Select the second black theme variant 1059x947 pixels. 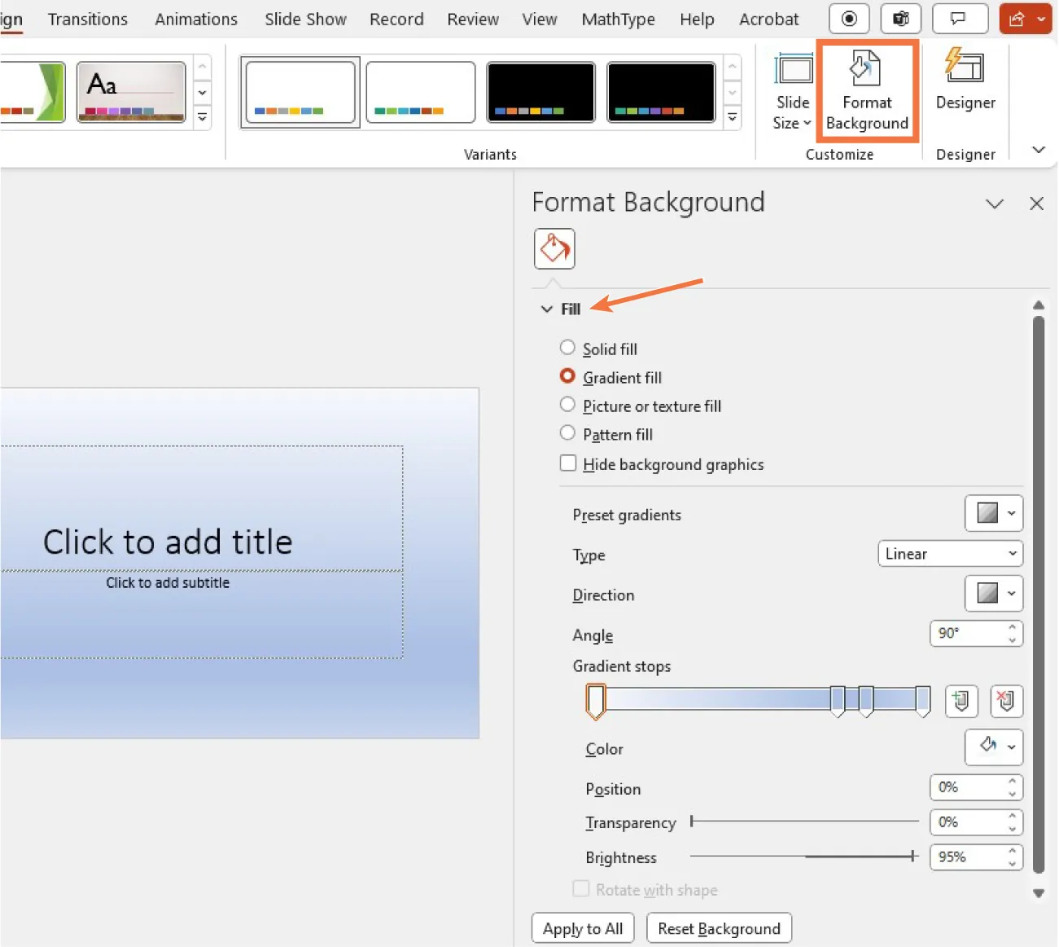point(660,91)
